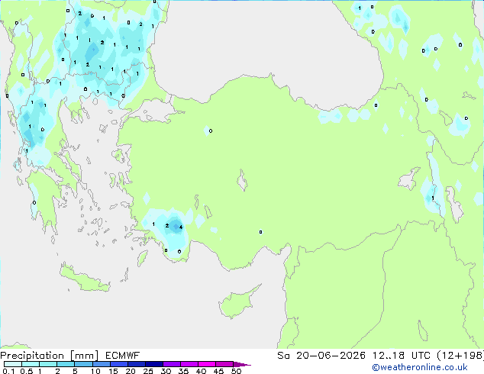The height and width of the screenshot is (374, 484).
Task: Click the '12..18 UTC' time range text
Action: pyautogui.click(x=402, y=356)
